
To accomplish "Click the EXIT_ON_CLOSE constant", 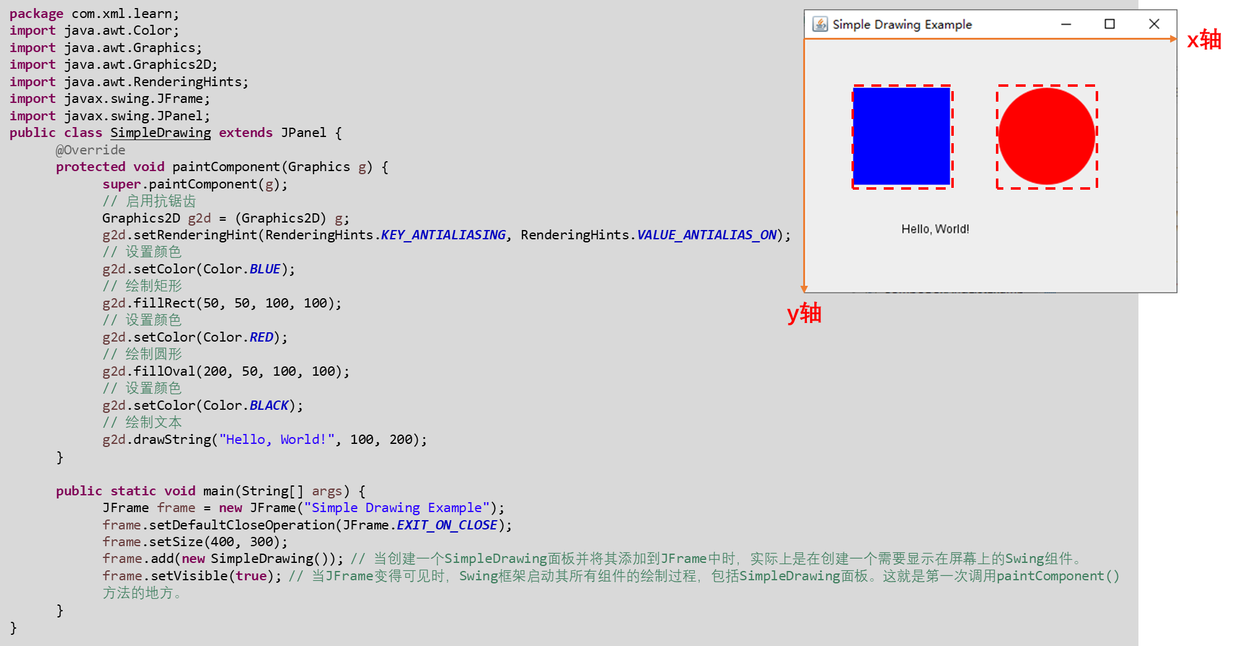I will click(447, 525).
